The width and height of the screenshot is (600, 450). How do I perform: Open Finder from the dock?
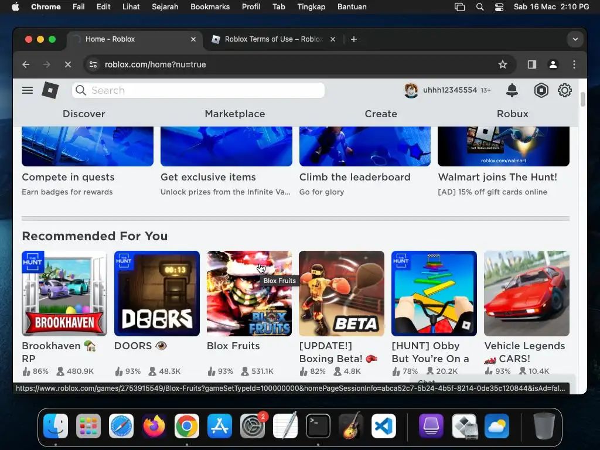click(56, 426)
